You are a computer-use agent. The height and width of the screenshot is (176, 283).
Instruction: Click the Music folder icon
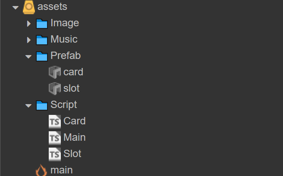42,40
